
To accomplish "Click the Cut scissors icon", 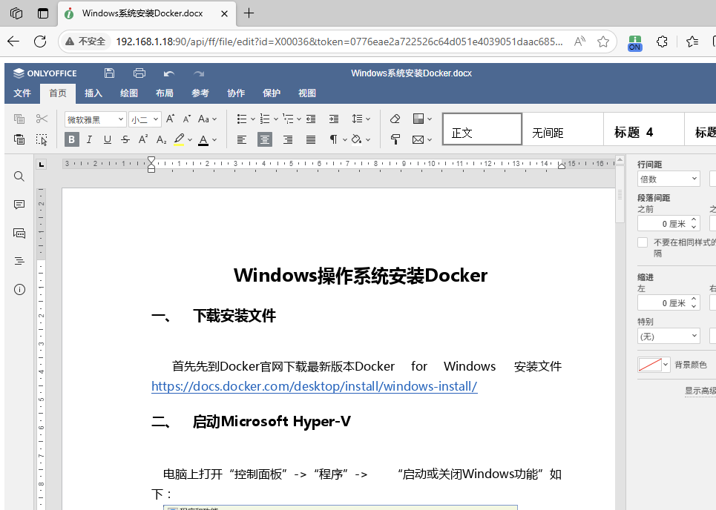I will [x=42, y=119].
